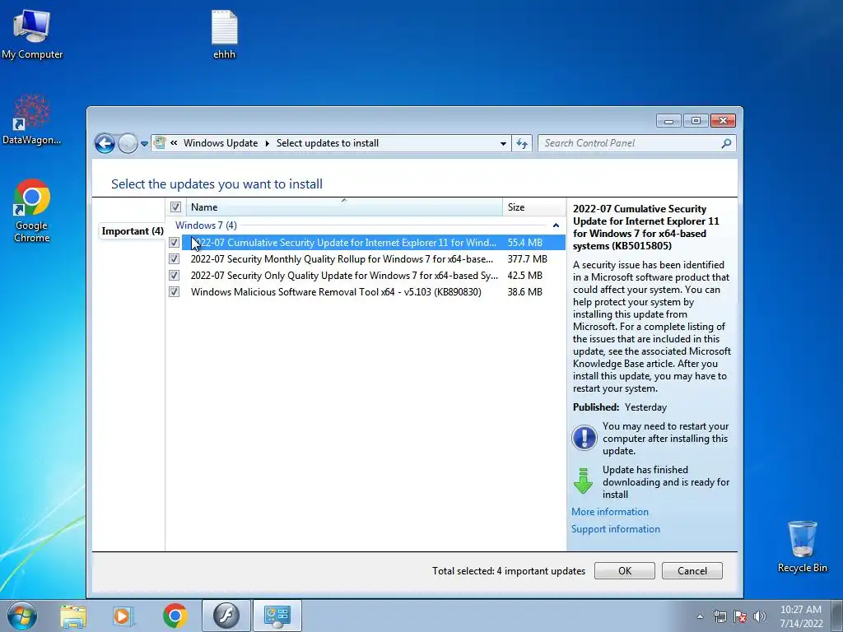Expand address bar previous locations dropdown

[503, 143]
